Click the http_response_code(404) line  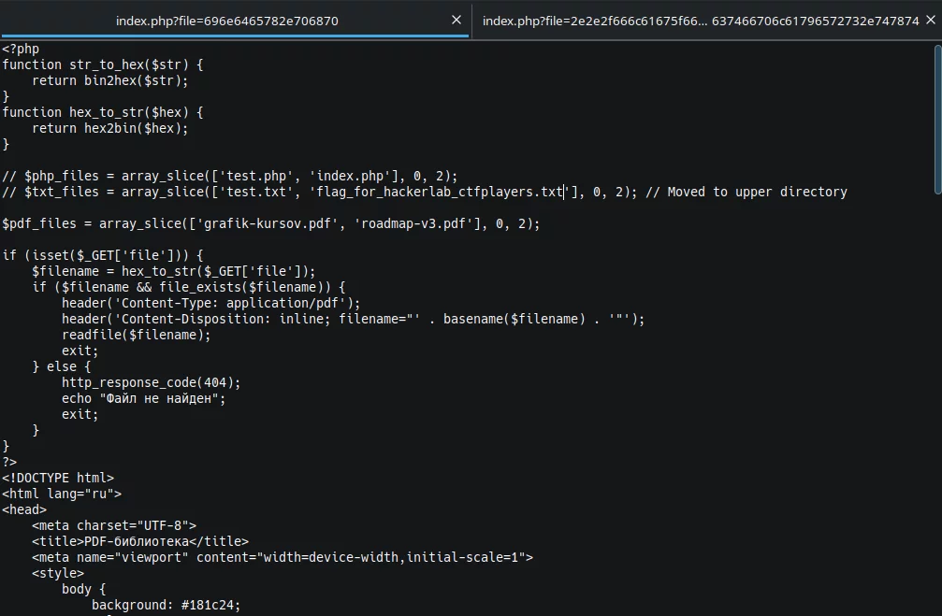click(x=151, y=382)
